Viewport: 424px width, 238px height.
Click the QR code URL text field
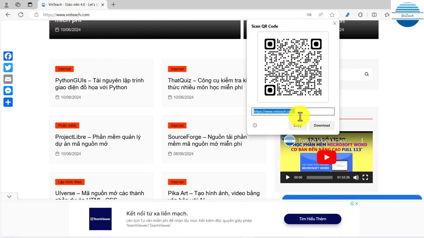293,112
